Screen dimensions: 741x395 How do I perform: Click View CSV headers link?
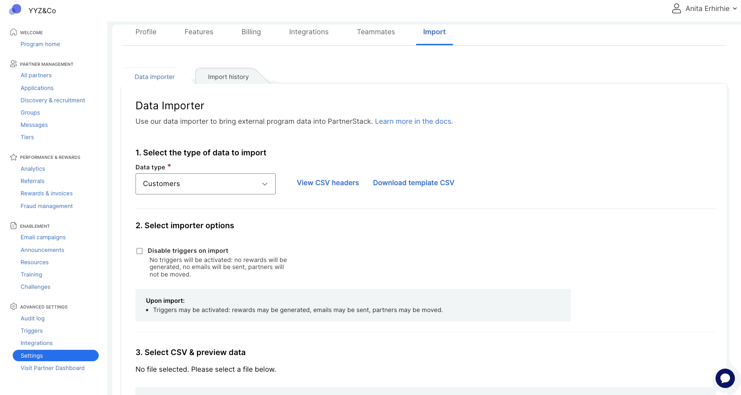click(328, 183)
